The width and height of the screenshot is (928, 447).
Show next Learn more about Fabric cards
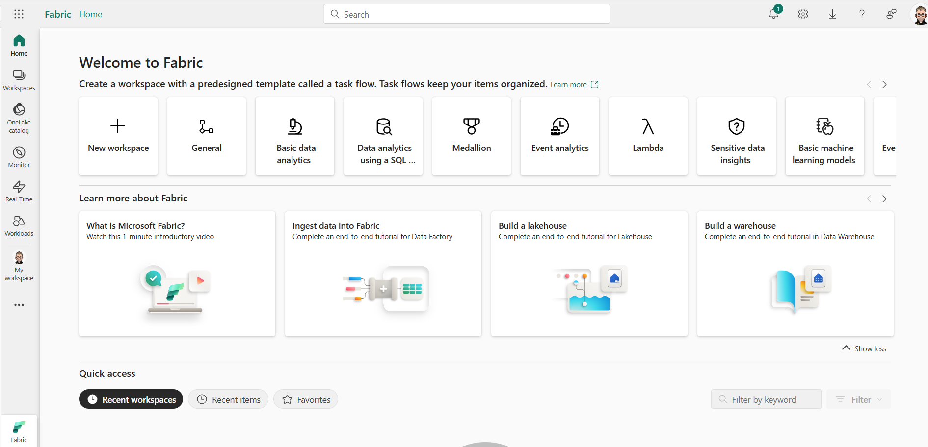coord(884,199)
